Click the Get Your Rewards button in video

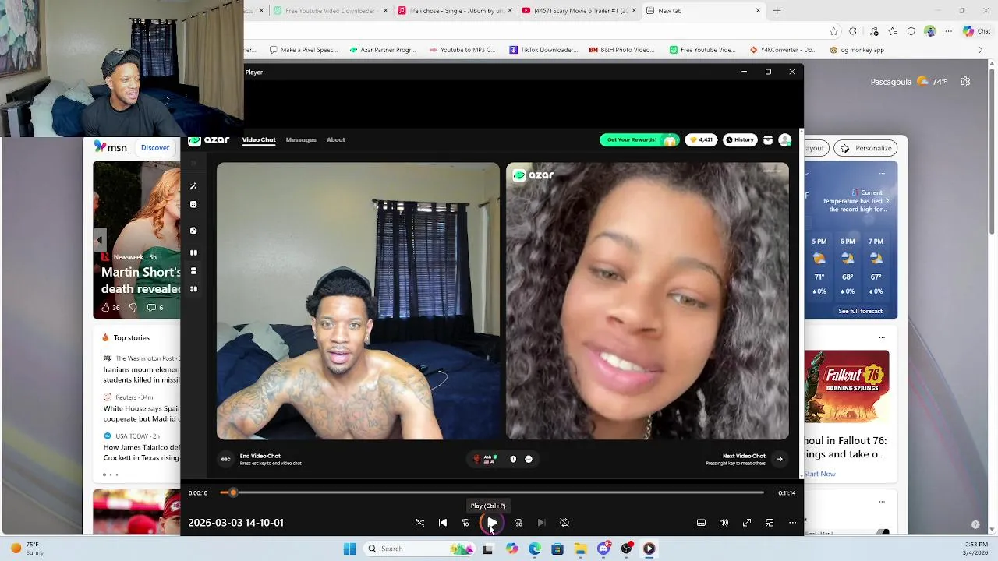639,140
